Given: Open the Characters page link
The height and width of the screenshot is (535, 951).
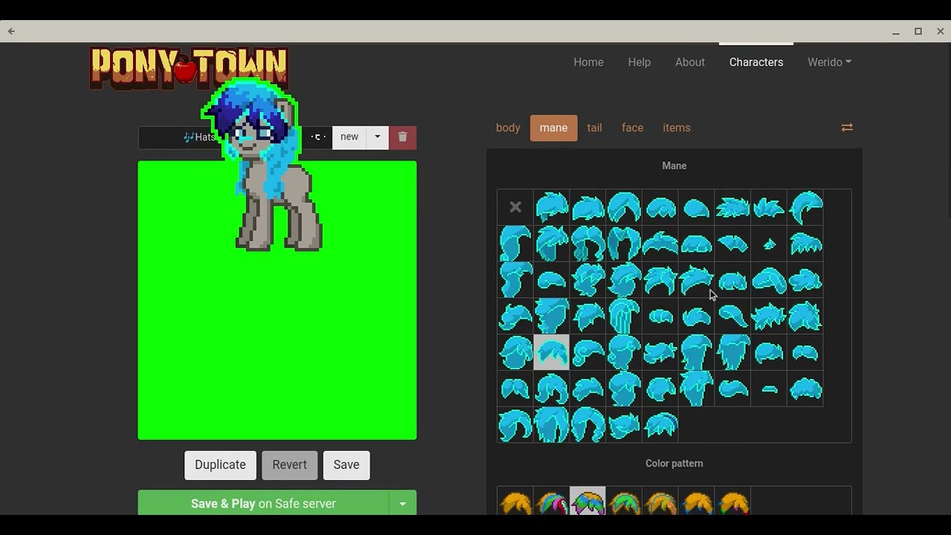Looking at the screenshot, I should (x=756, y=62).
